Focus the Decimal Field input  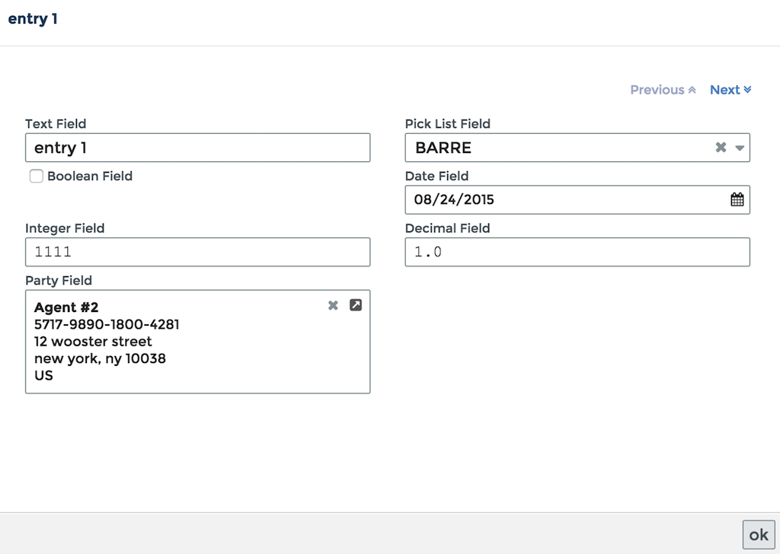pyautogui.click(x=577, y=252)
